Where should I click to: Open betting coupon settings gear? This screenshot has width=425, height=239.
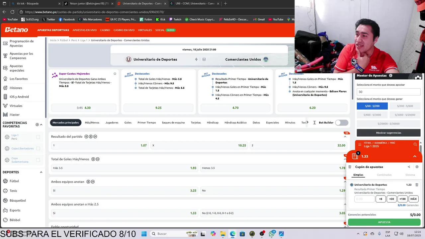[x=417, y=167]
